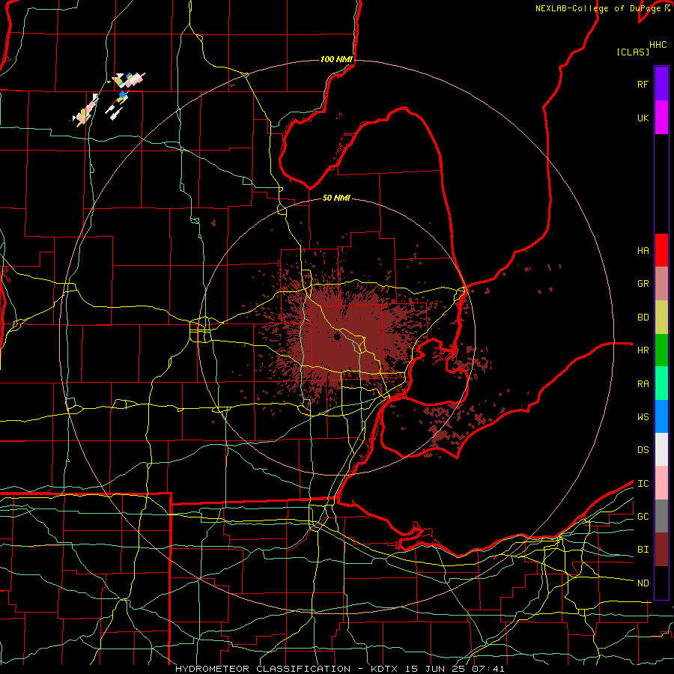Click the IC pink legend swatch
The width and height of the screenshot is (674, 674).
(x=661, y=483)
